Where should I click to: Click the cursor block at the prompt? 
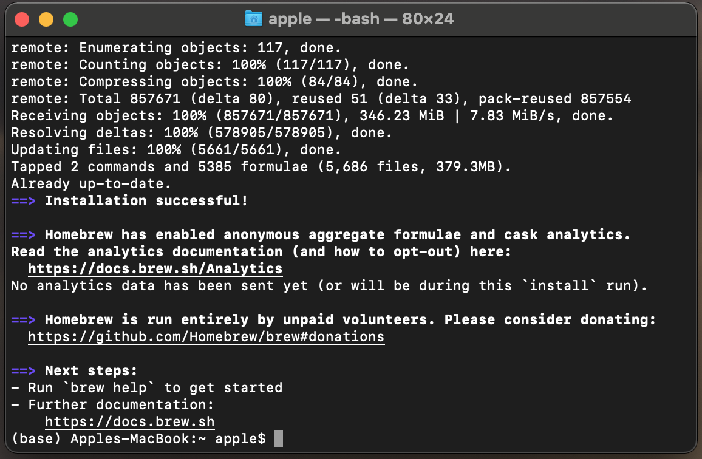279,438
